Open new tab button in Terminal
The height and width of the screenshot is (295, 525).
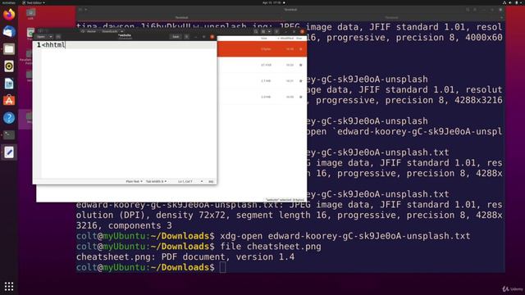tap(80, 10)
